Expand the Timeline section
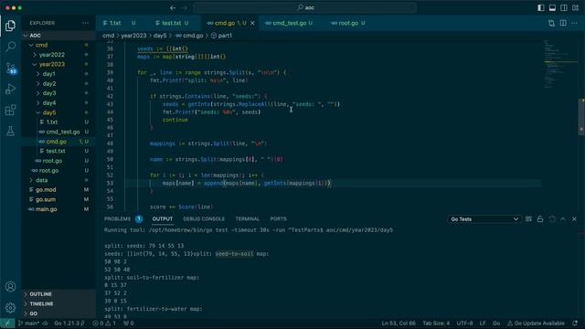585x329 pixels. [x=58, y=304]
